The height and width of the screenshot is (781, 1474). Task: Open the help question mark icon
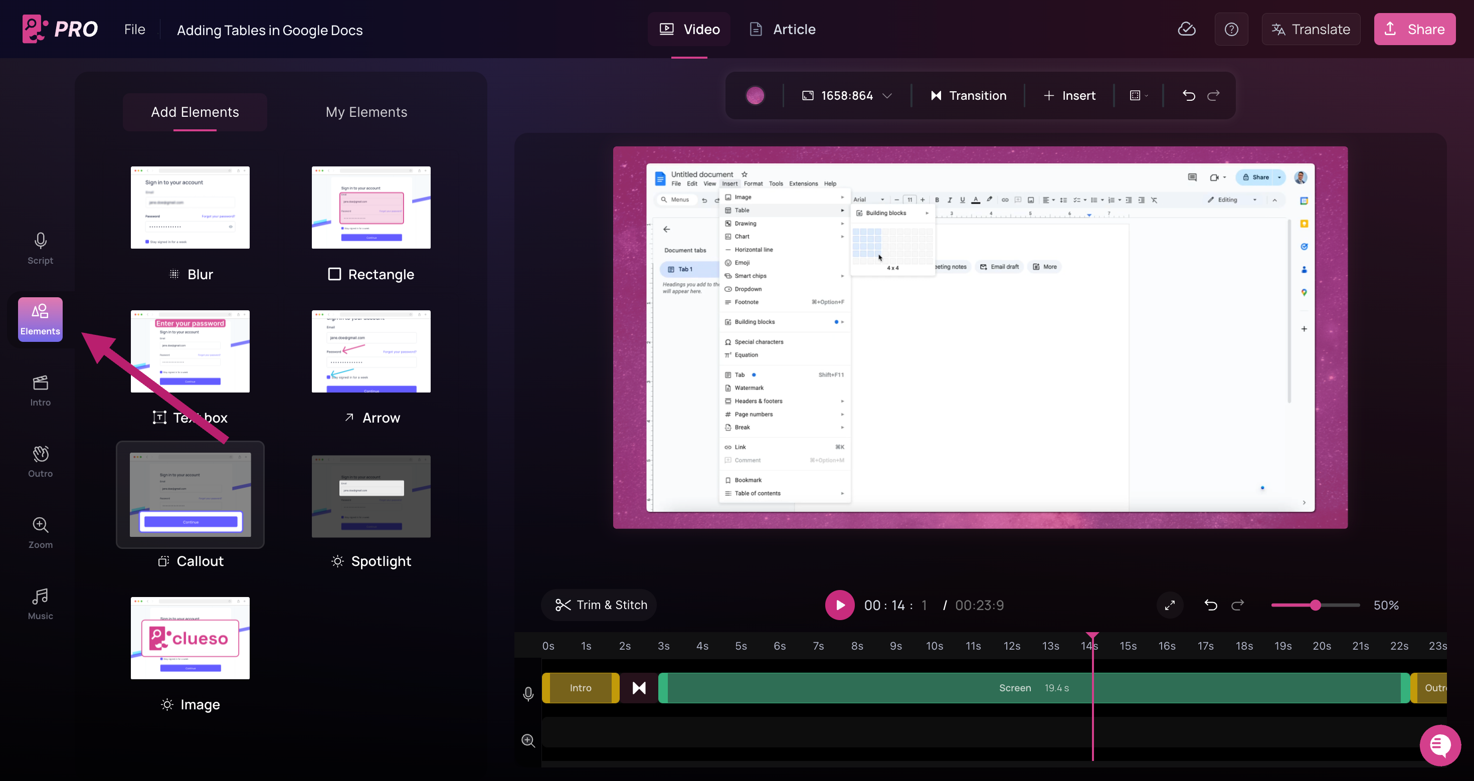coord(1231,29)
